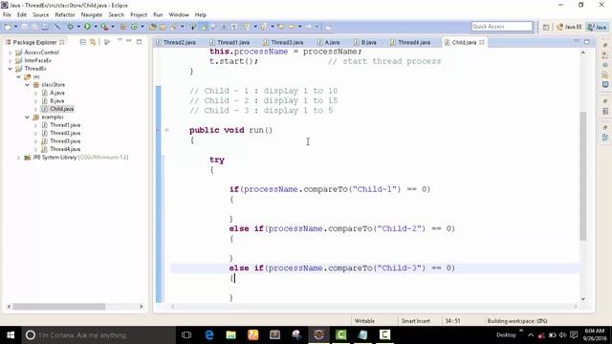This screenshot has width=612, height=344.
Task: Maximize the editor area
Action: pyautogui.click(x=587, y=41)
